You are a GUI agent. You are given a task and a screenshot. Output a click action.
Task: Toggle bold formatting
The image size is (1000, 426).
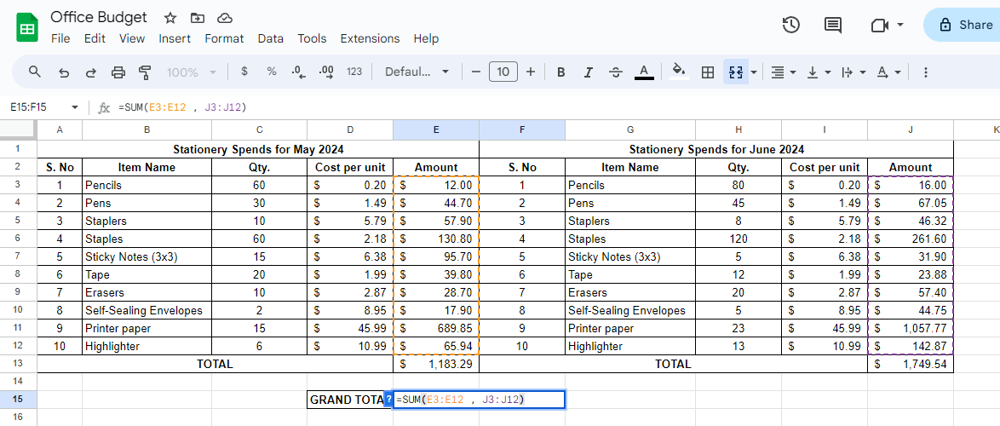click(x=561, y=72)
